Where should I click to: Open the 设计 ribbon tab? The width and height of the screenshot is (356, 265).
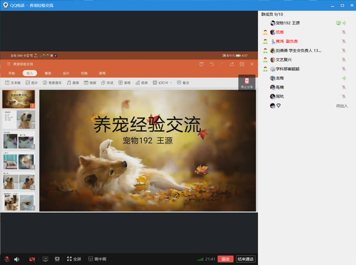pos(66,73)
